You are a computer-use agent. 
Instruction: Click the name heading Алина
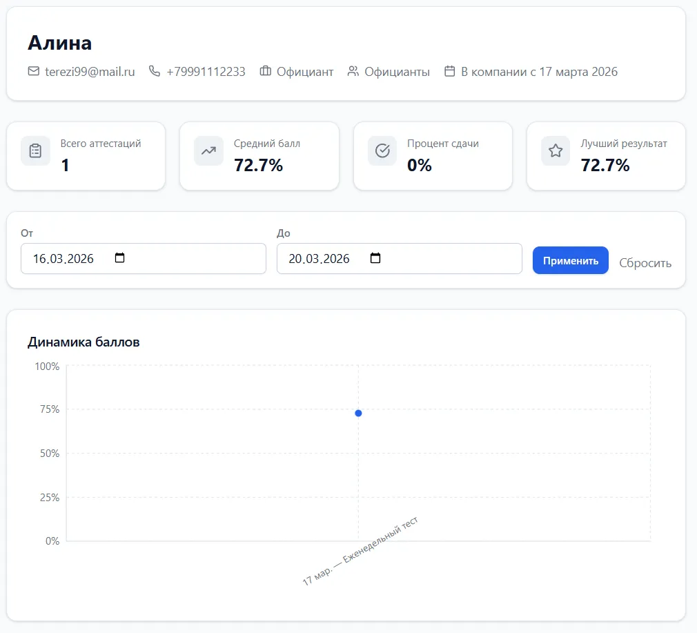tap(60, 43)
